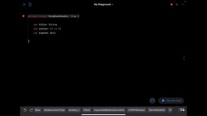
Task: Tap the View protocol keyword
Action: point(73,16)
